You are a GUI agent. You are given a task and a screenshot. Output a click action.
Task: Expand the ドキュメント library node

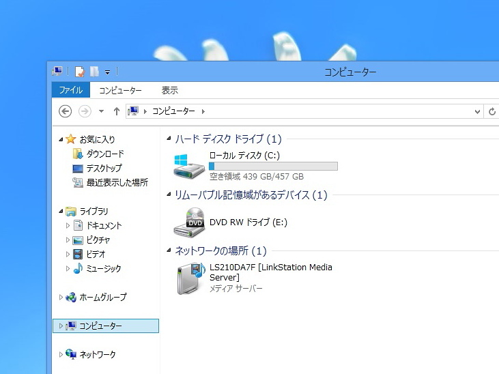coord(68,225)
